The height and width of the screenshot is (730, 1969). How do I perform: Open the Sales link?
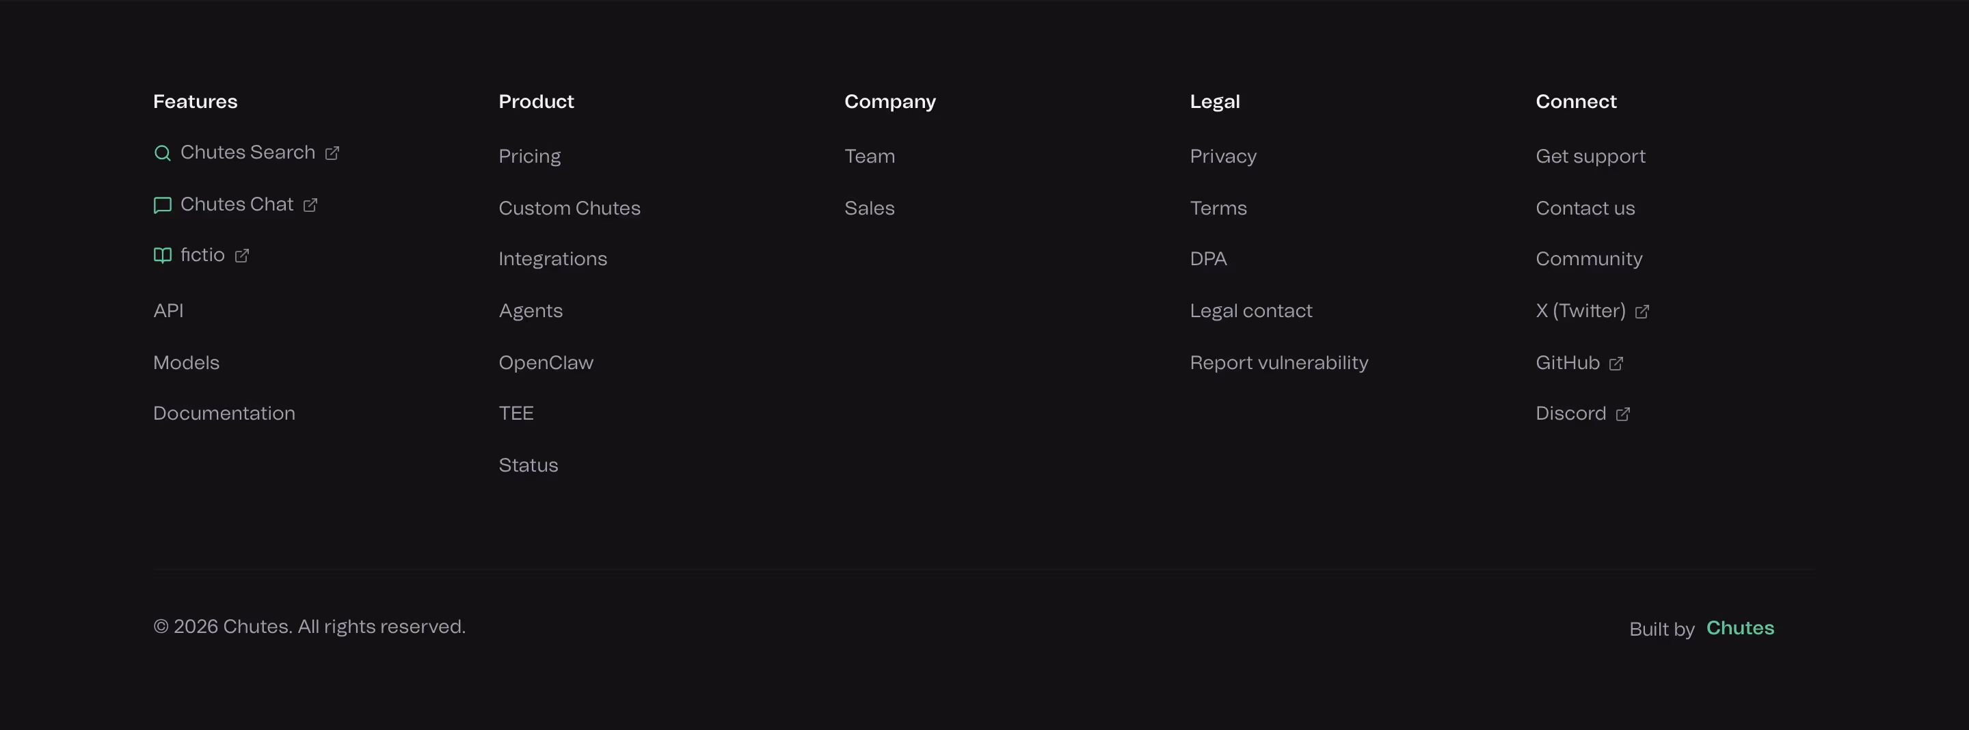pyautogui.click(x=869, y=208)
